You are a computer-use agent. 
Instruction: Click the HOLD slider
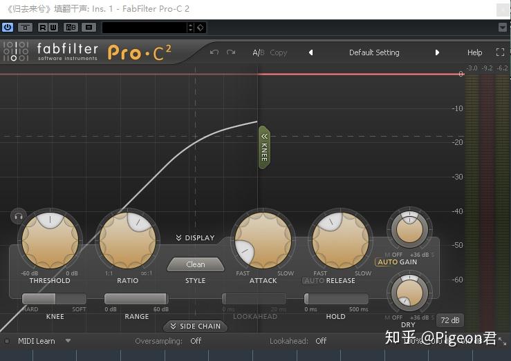point(336,299)
